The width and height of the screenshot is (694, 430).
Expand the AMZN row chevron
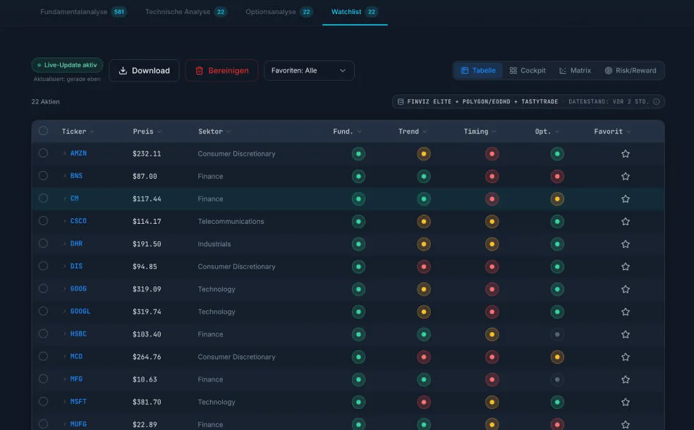coord(65,153)
